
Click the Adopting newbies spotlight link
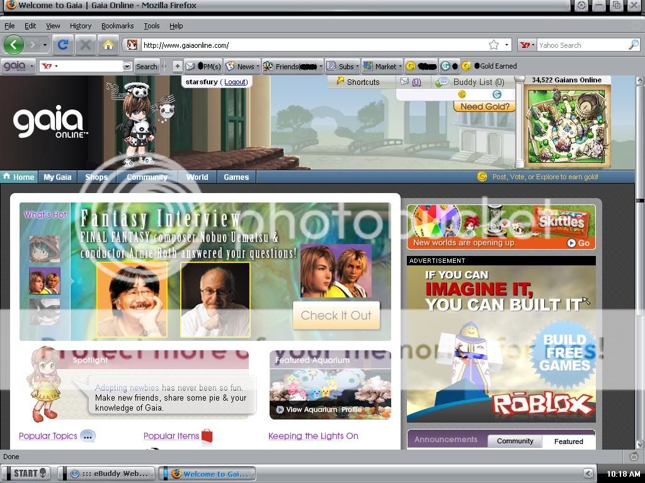click(x=127, y=387)
